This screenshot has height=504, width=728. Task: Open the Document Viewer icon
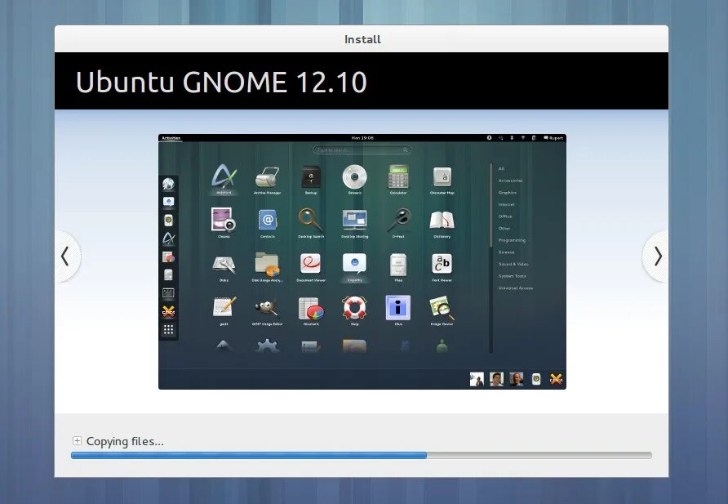(x=311, y=264)
